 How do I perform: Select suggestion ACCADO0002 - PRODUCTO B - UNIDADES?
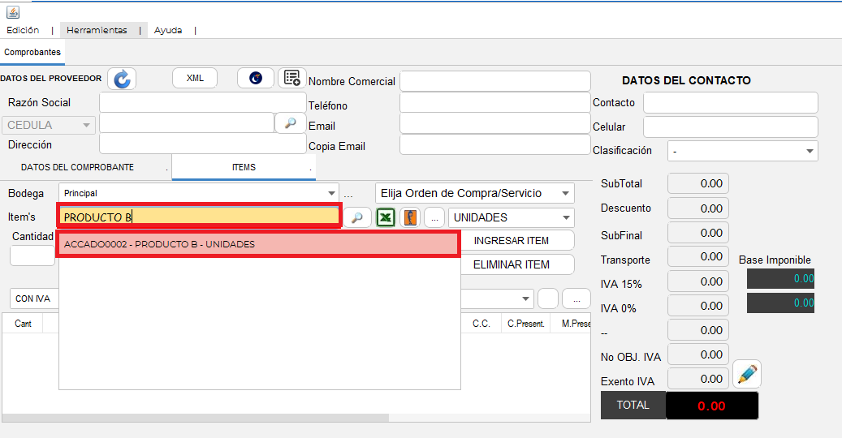point(258,244)
